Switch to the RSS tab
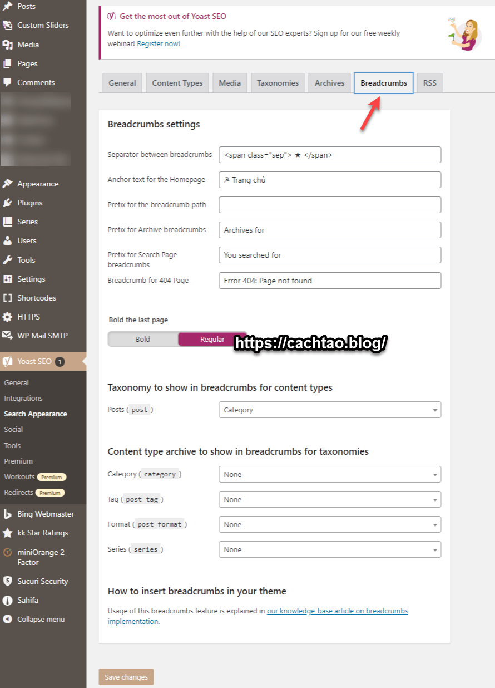The width and height of the screenshot is (495, 688). (x=430, y=83)
